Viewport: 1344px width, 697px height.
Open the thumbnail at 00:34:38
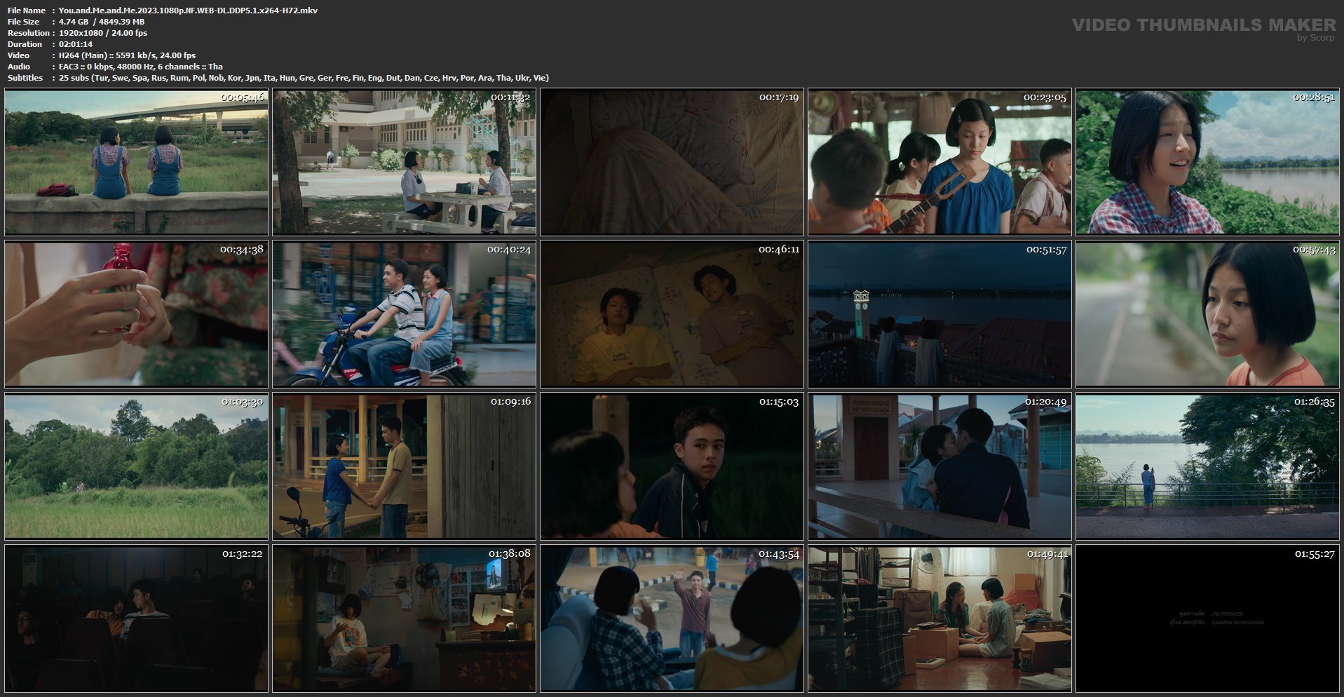coord(136,314)
